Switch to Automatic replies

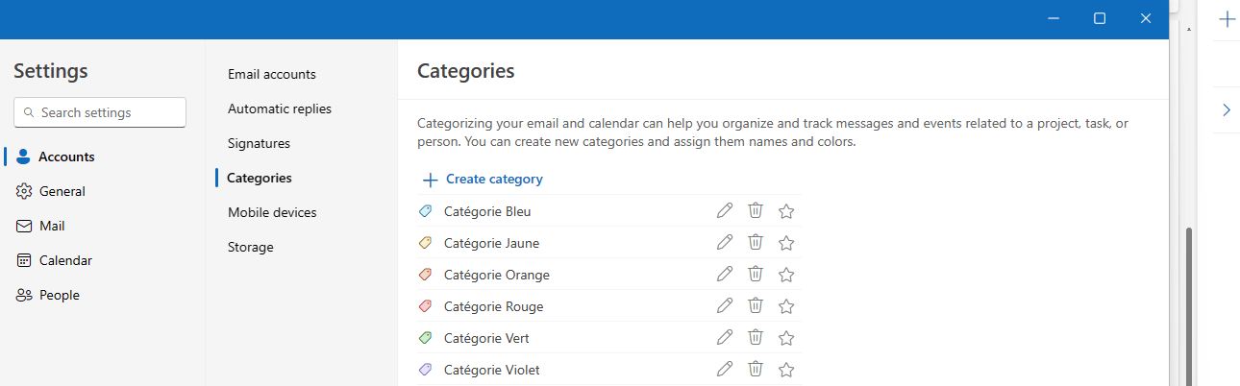(279, 109)
